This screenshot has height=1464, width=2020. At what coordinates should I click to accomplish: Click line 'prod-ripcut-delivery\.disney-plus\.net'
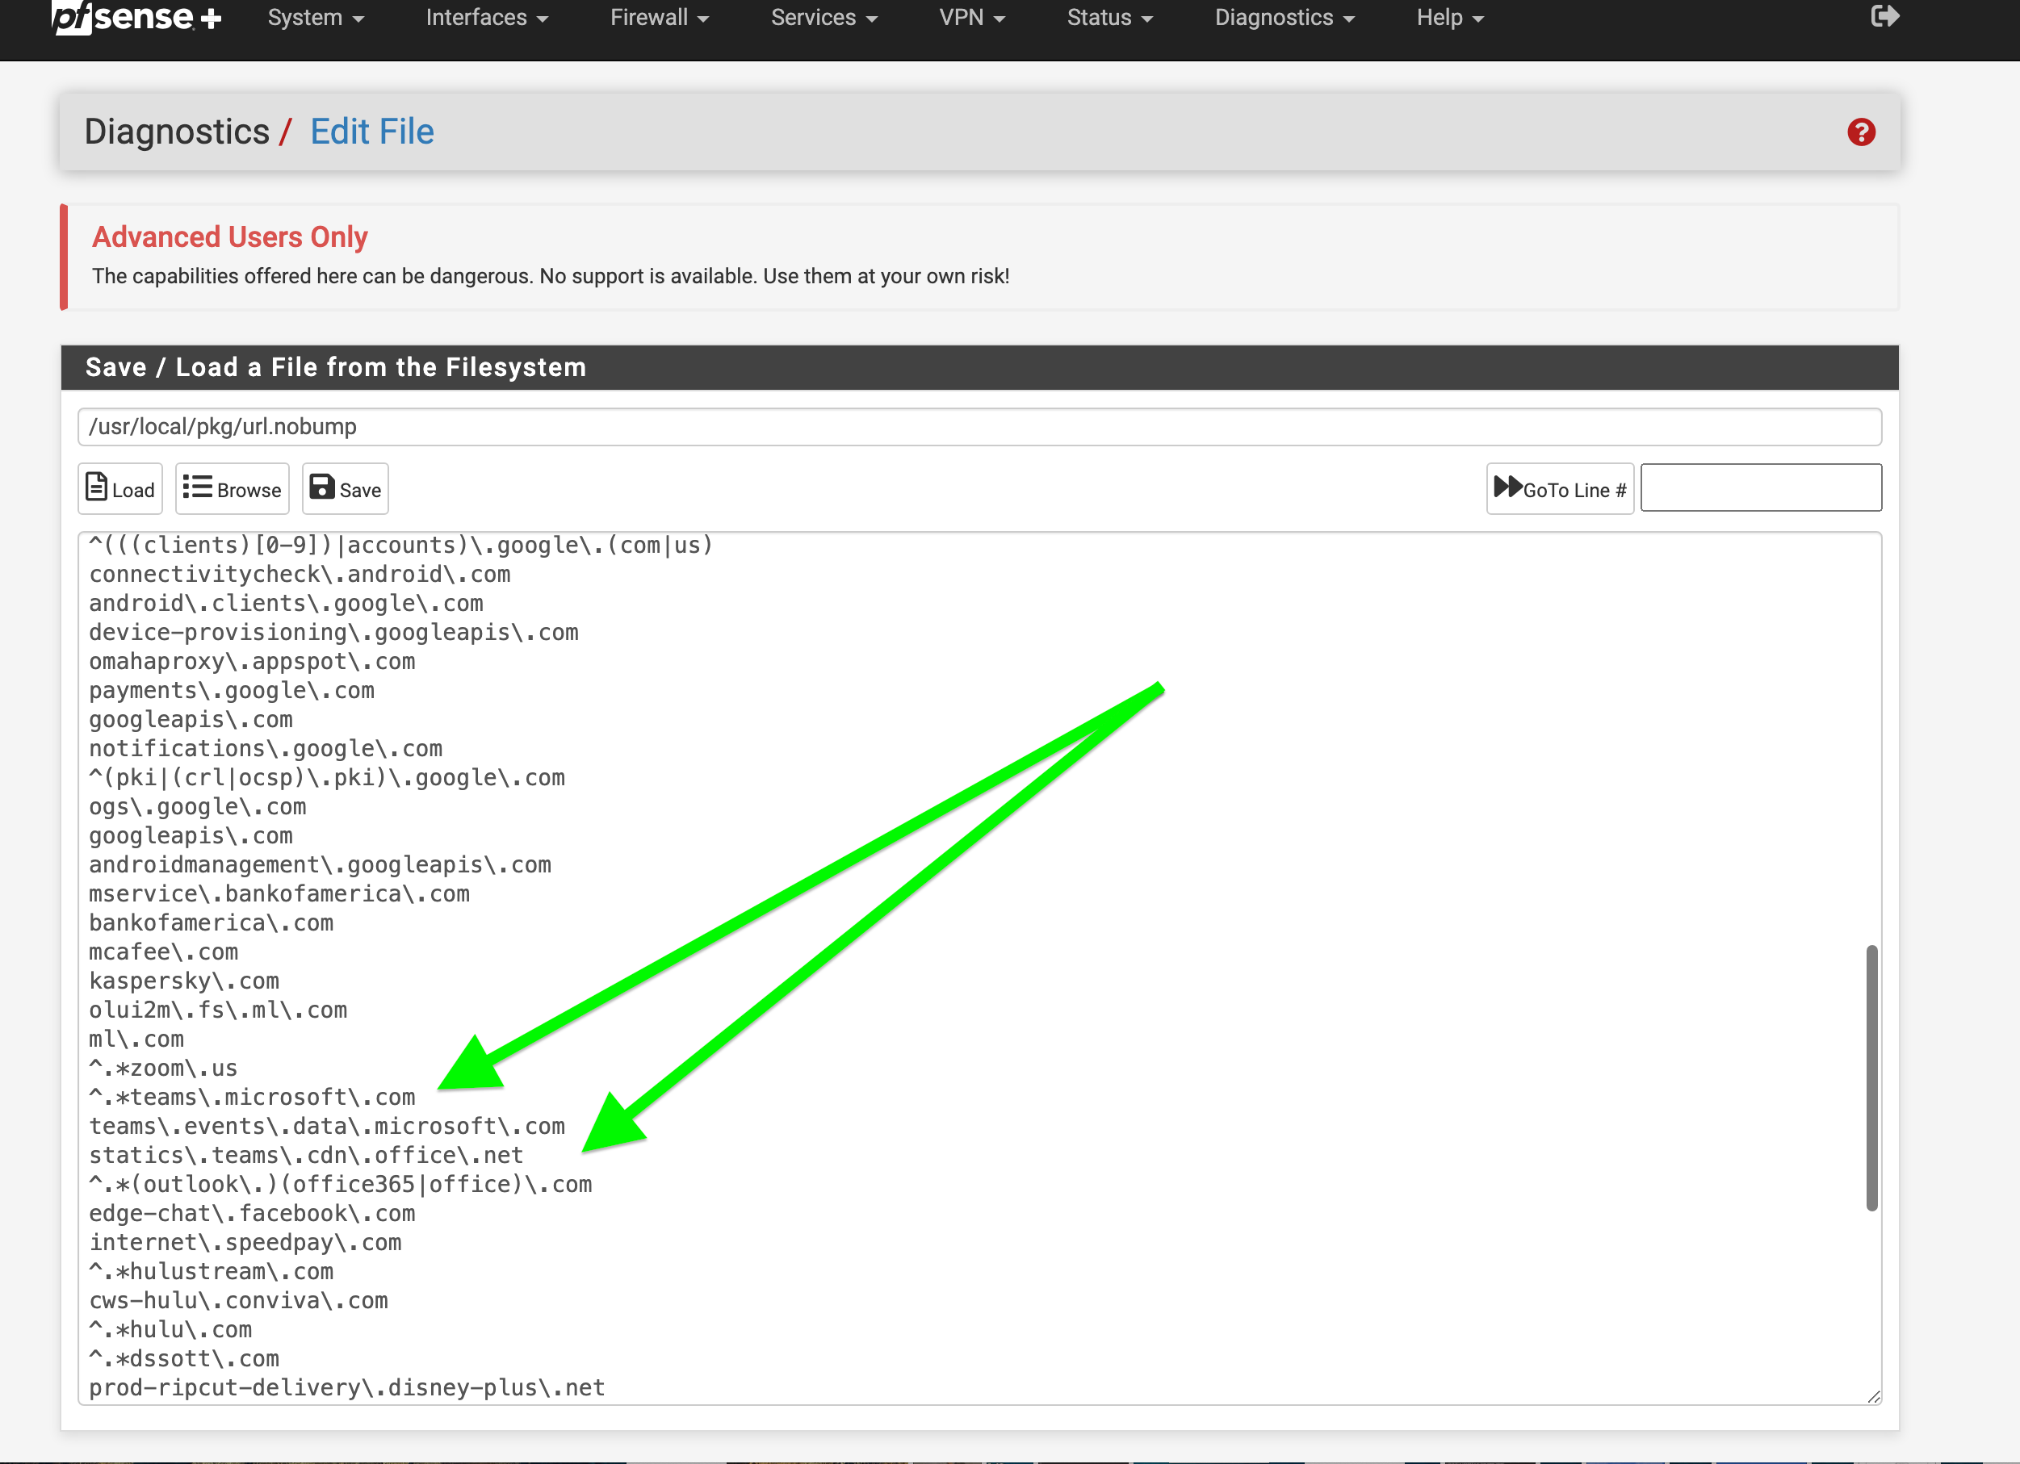point(347,1388)
